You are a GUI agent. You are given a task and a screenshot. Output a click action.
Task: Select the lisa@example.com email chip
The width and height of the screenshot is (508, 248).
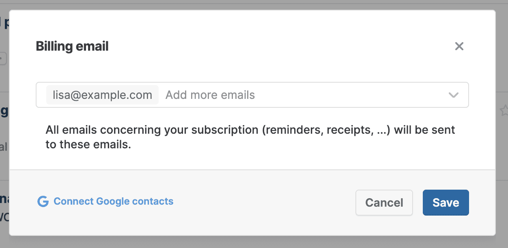pos(102,95)
